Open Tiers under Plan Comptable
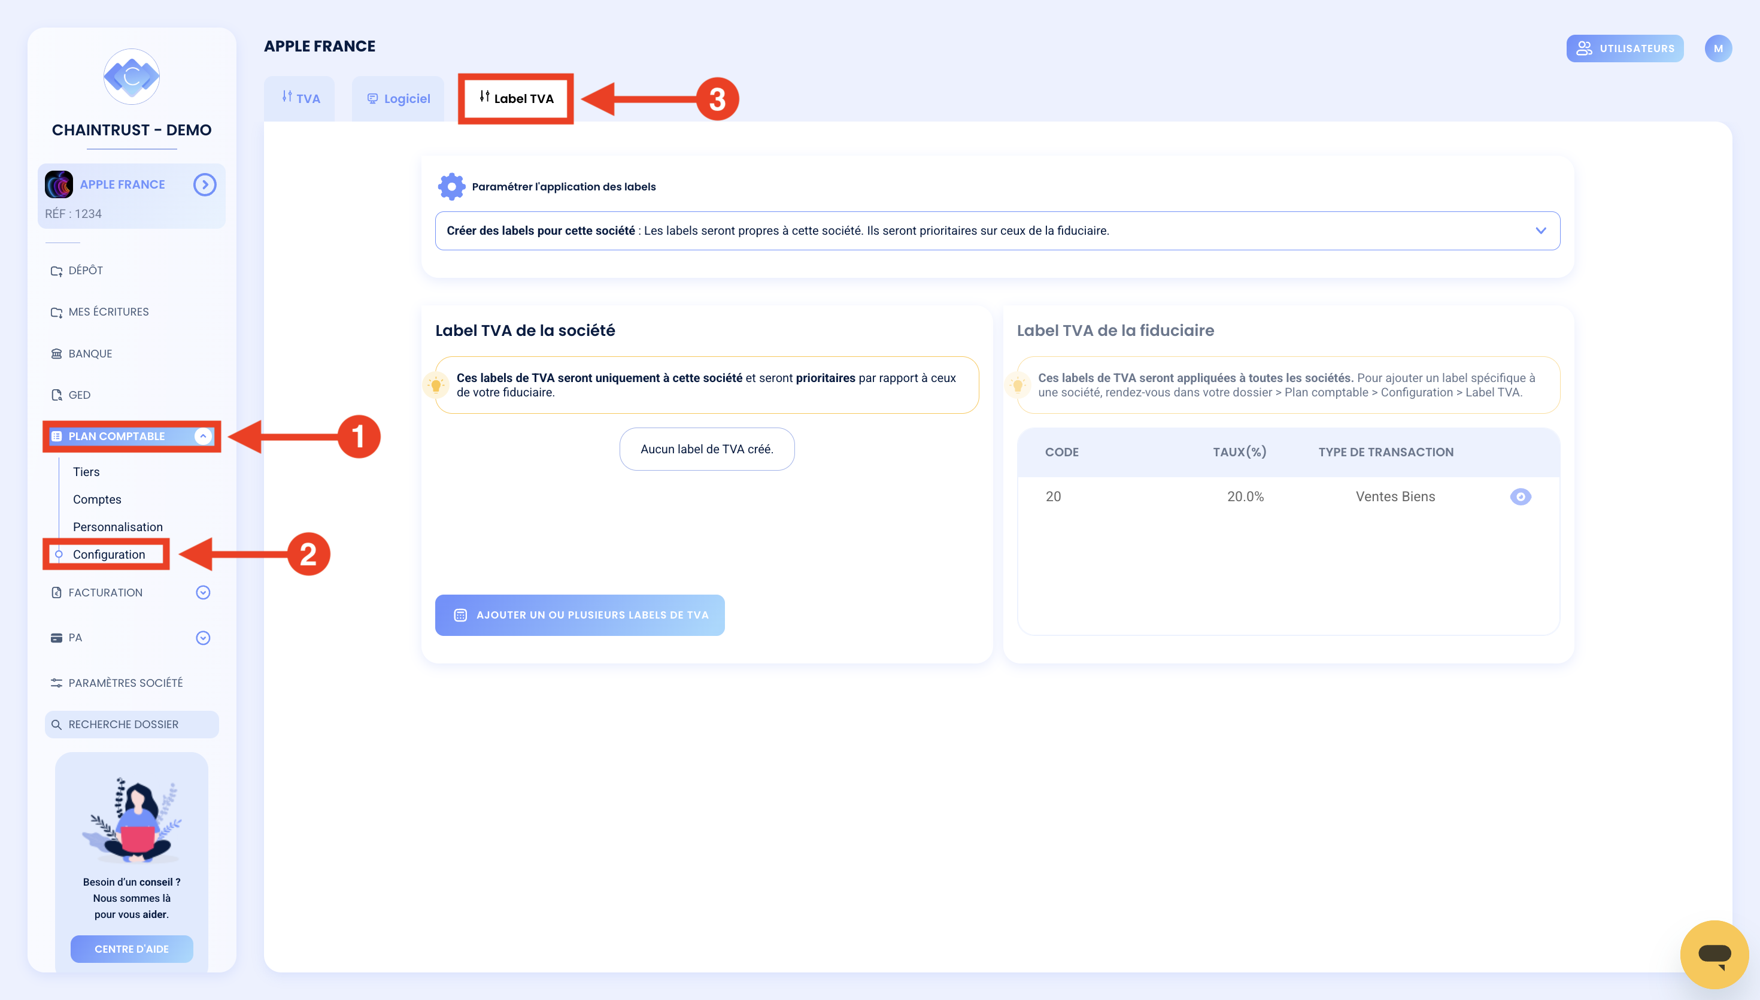The height and width of the screenshot is (1000, 1760). [86, 472]
